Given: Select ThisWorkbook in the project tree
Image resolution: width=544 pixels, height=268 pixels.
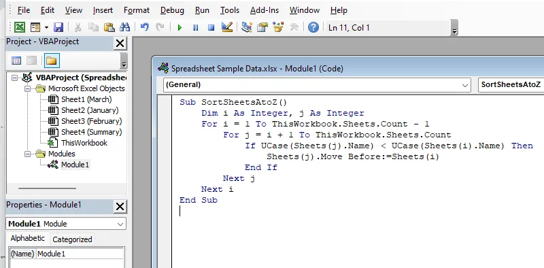Looking at the screenshot, I should [84, 143].
